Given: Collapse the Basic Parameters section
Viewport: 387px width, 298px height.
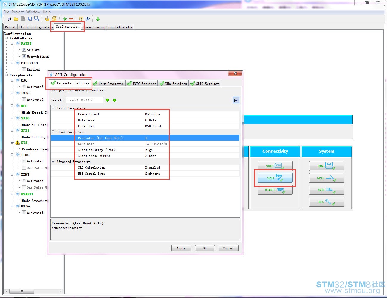Looking at the screenshot, I should [x=53, y=108].
